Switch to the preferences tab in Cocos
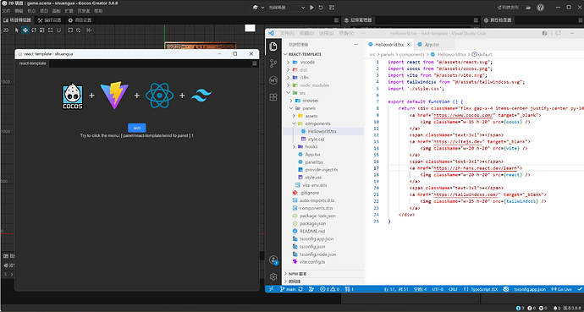 coord(50,20)
